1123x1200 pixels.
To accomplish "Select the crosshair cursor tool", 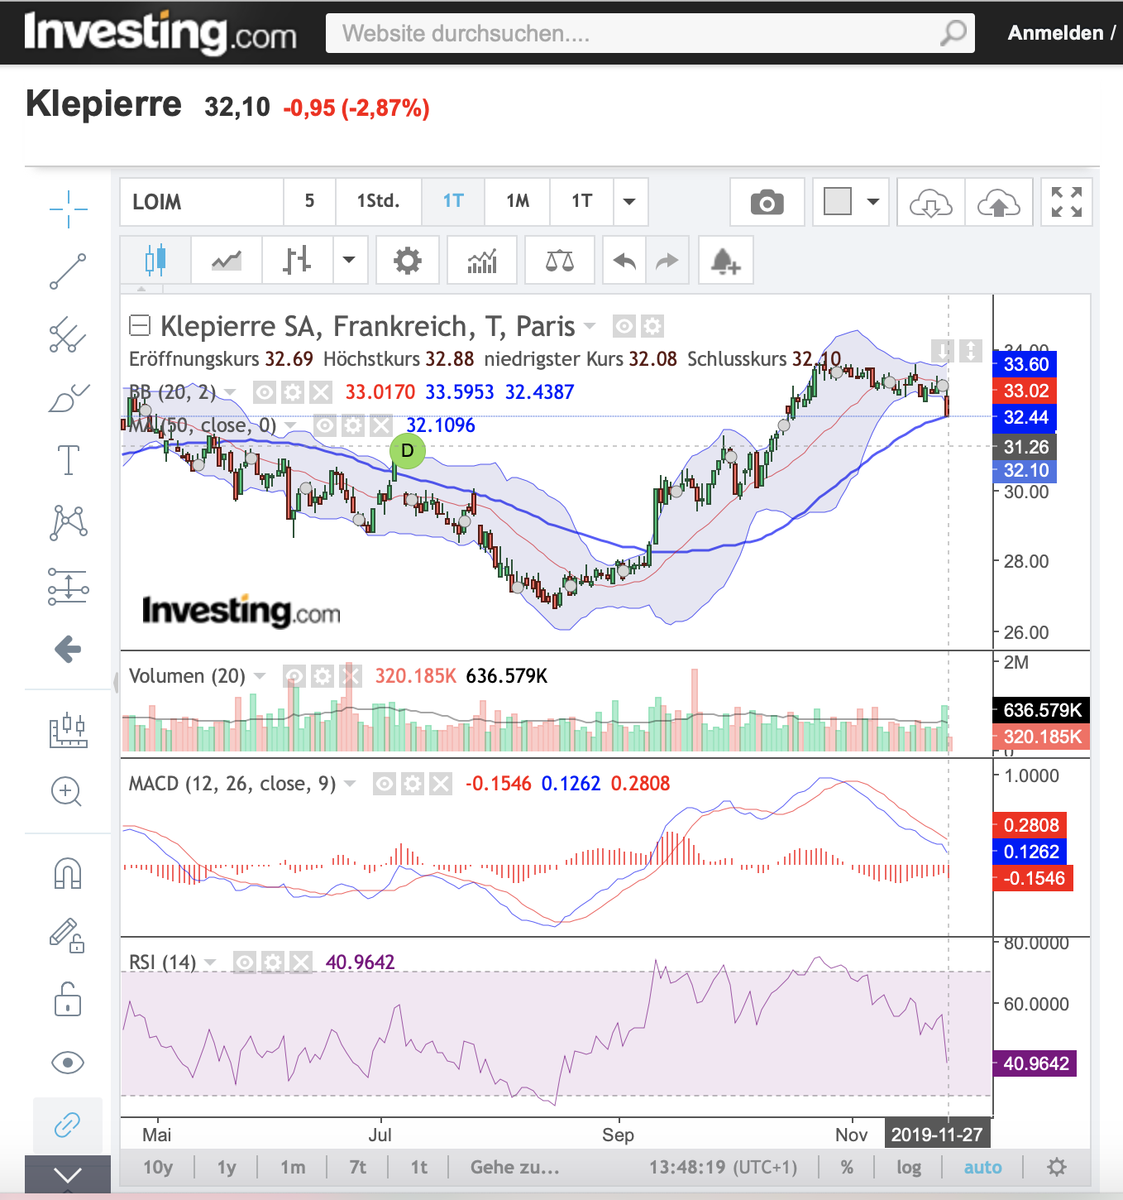I will tap(68, 209).
